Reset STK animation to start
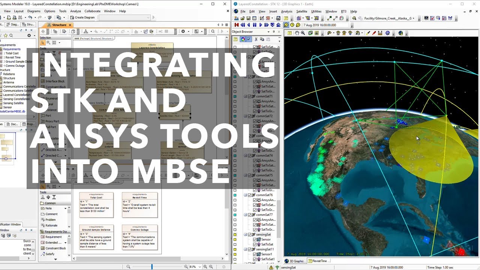The image size is (480, 270). (x=237, y=25)
